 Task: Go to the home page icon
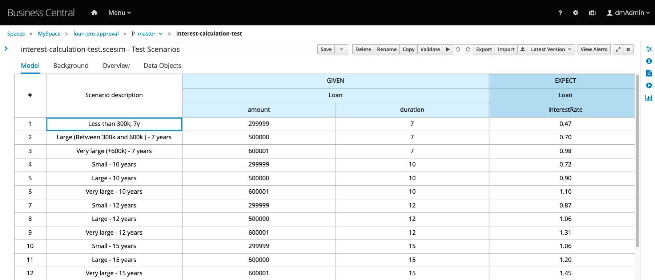point(94,13)
